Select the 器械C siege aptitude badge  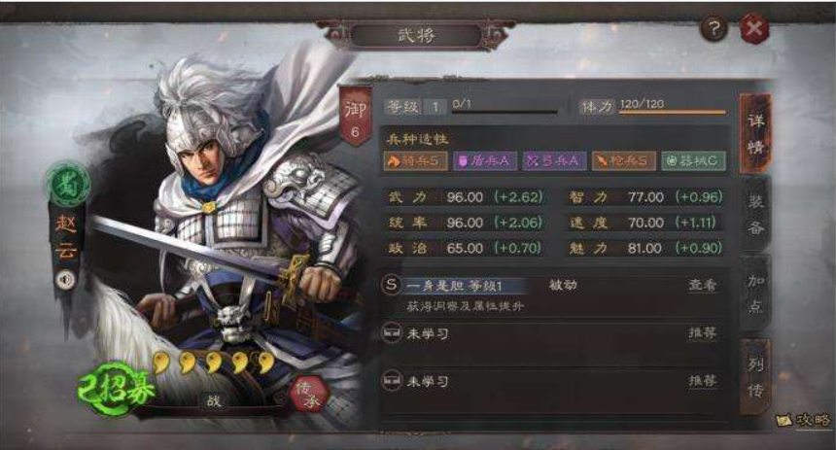(694, 160)
